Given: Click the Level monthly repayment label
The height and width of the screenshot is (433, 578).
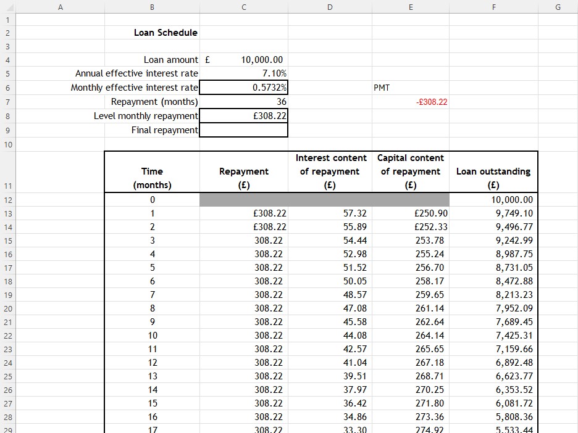Looking at the screenshot, I should [146, 116].
